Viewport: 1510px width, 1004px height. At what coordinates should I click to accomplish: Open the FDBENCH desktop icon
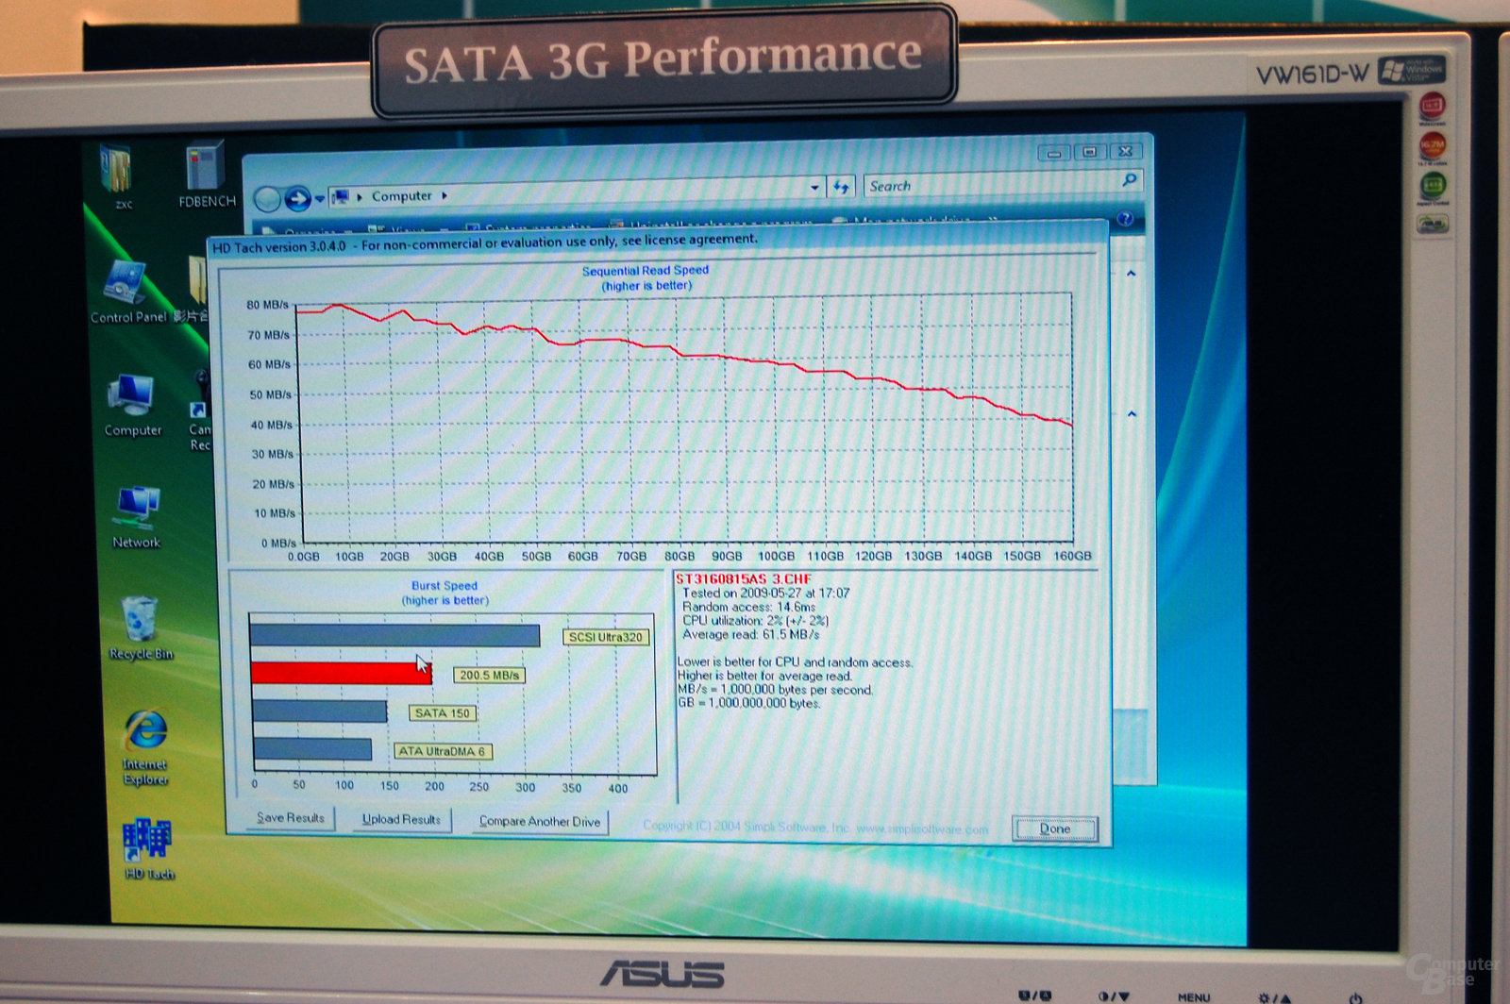point(207,175)
